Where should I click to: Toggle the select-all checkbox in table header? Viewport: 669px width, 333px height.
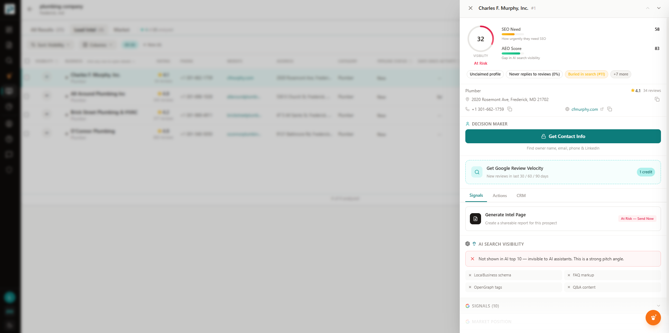[x=27, y=60]
